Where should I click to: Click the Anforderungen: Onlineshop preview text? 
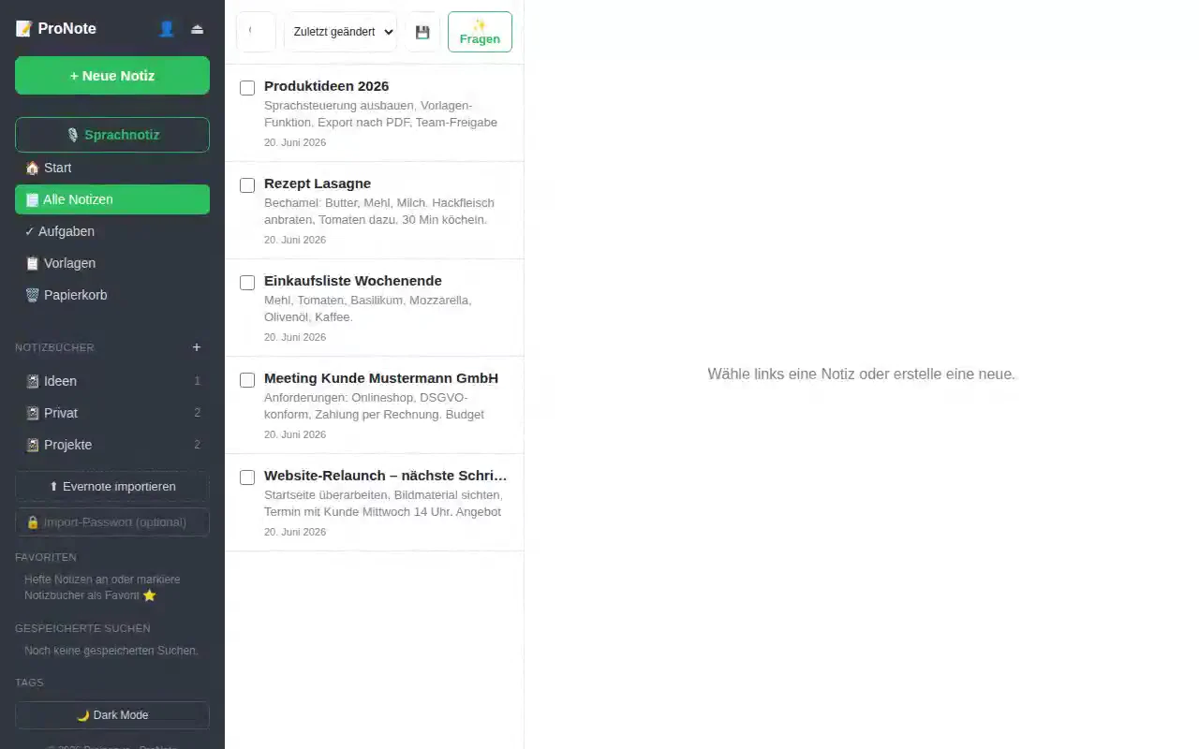click(x=375, y=405)
